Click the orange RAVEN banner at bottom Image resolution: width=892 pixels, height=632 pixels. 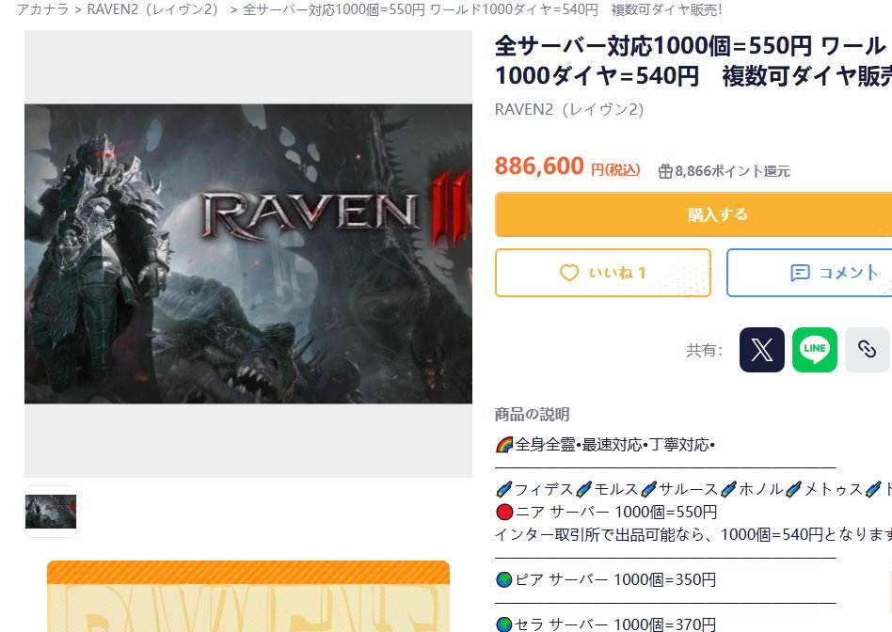click(x=248, y=596)
